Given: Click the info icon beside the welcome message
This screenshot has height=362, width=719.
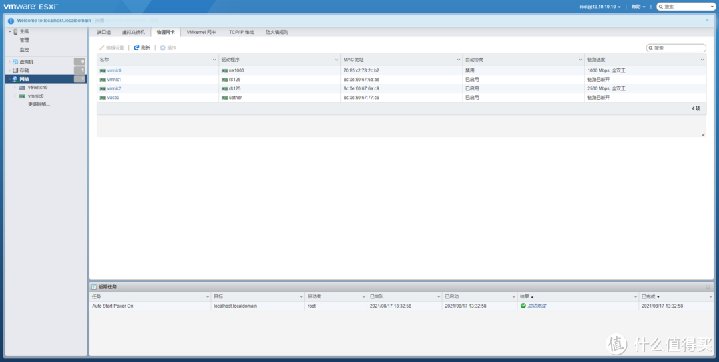Looking at the screenshot, I should [11, 21].
